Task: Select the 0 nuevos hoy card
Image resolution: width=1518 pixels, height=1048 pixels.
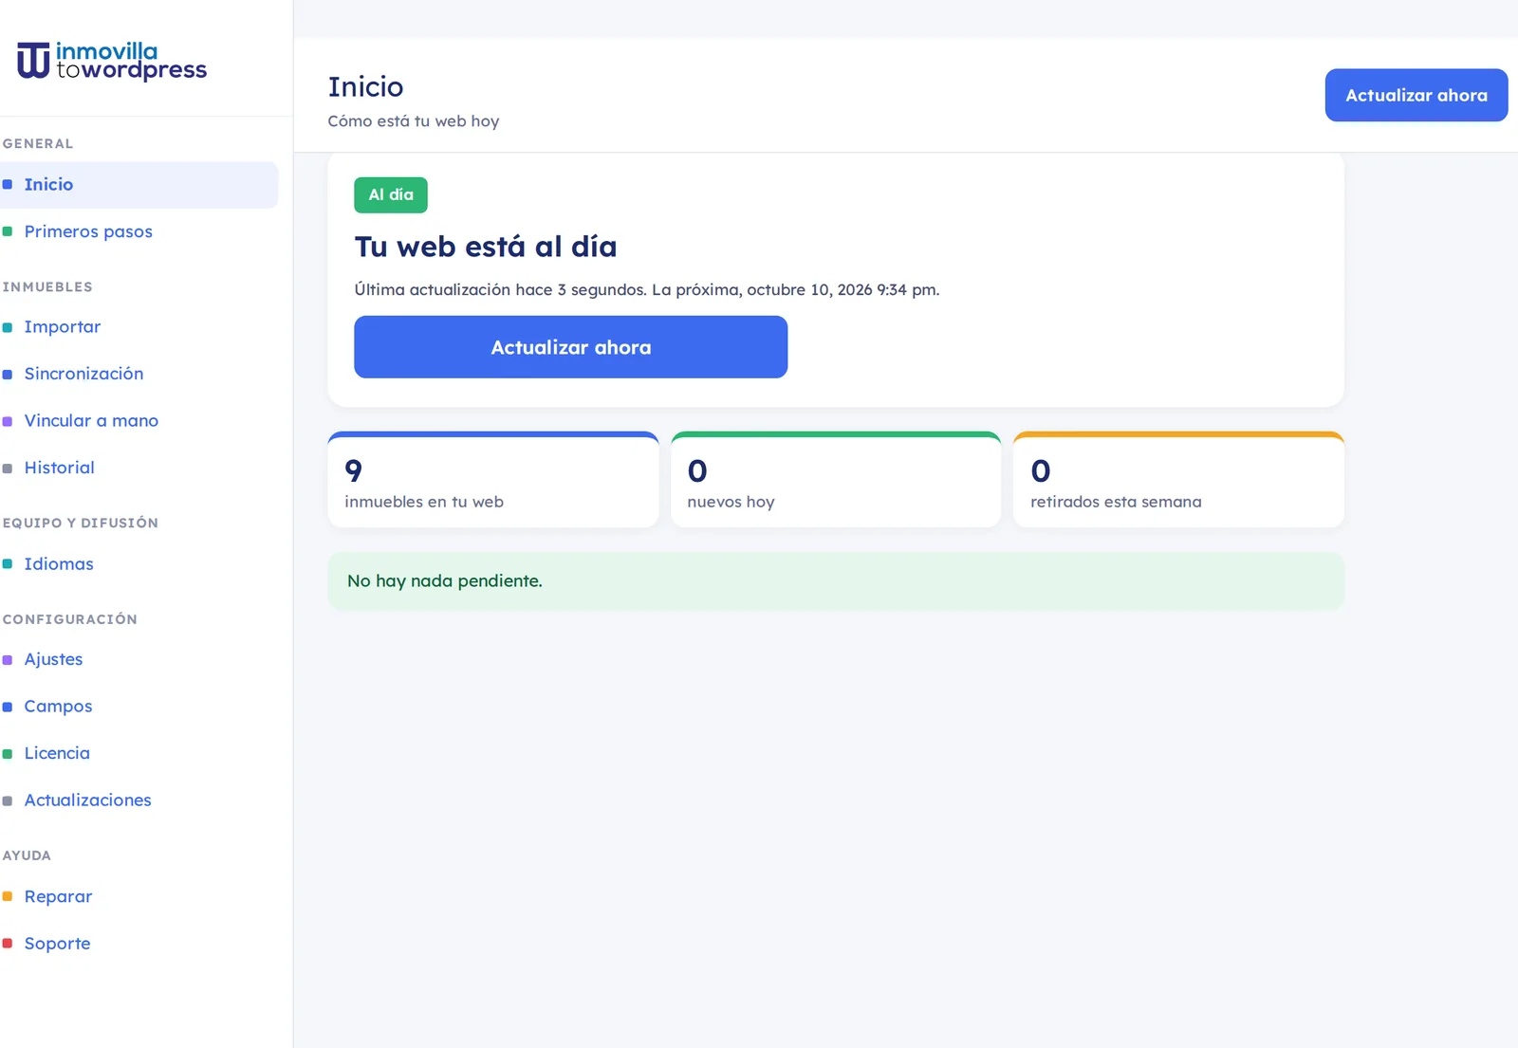Action: click(836, 480)
